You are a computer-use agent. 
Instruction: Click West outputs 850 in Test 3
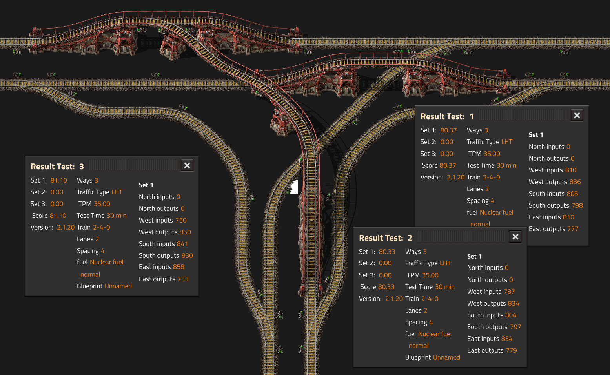(x=165, y=232)
